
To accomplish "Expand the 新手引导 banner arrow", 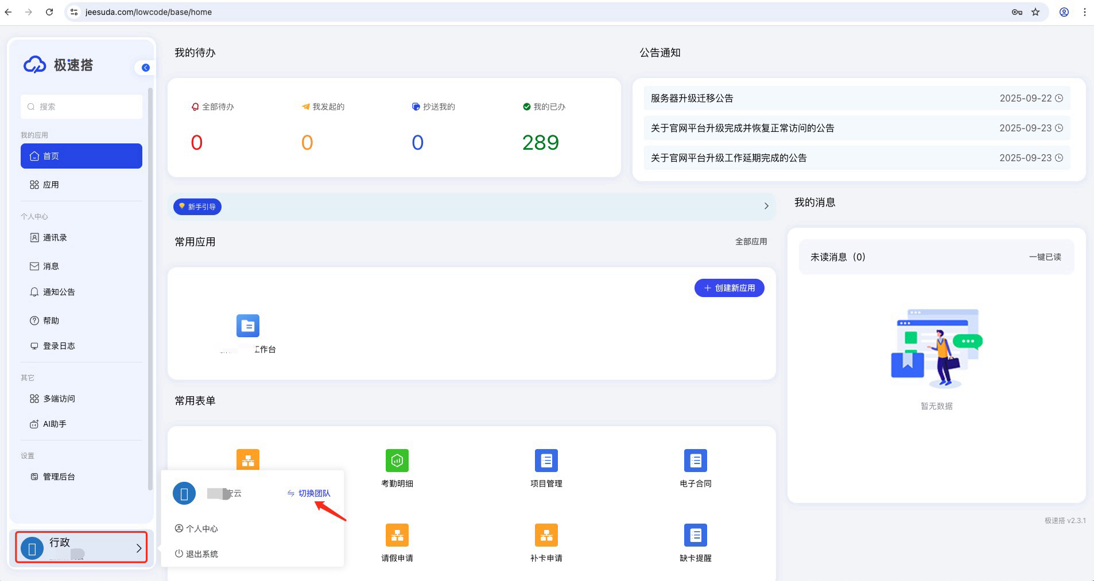I will tap(766, 206).
